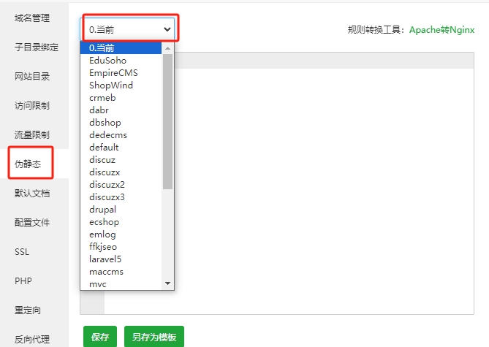The image size is (489, 347).
Task: Open the 流量限制 tab
Action: pyautogui.click(x=32, y=134)
